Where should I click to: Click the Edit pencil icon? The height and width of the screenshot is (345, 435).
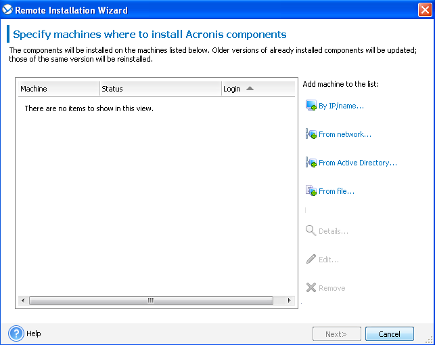pyautogui.click(x=311, y=259)
